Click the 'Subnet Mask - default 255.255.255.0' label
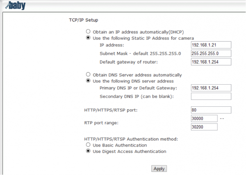Image resolution: width=246 pixels, height=175 pixels. coord(140,54)
